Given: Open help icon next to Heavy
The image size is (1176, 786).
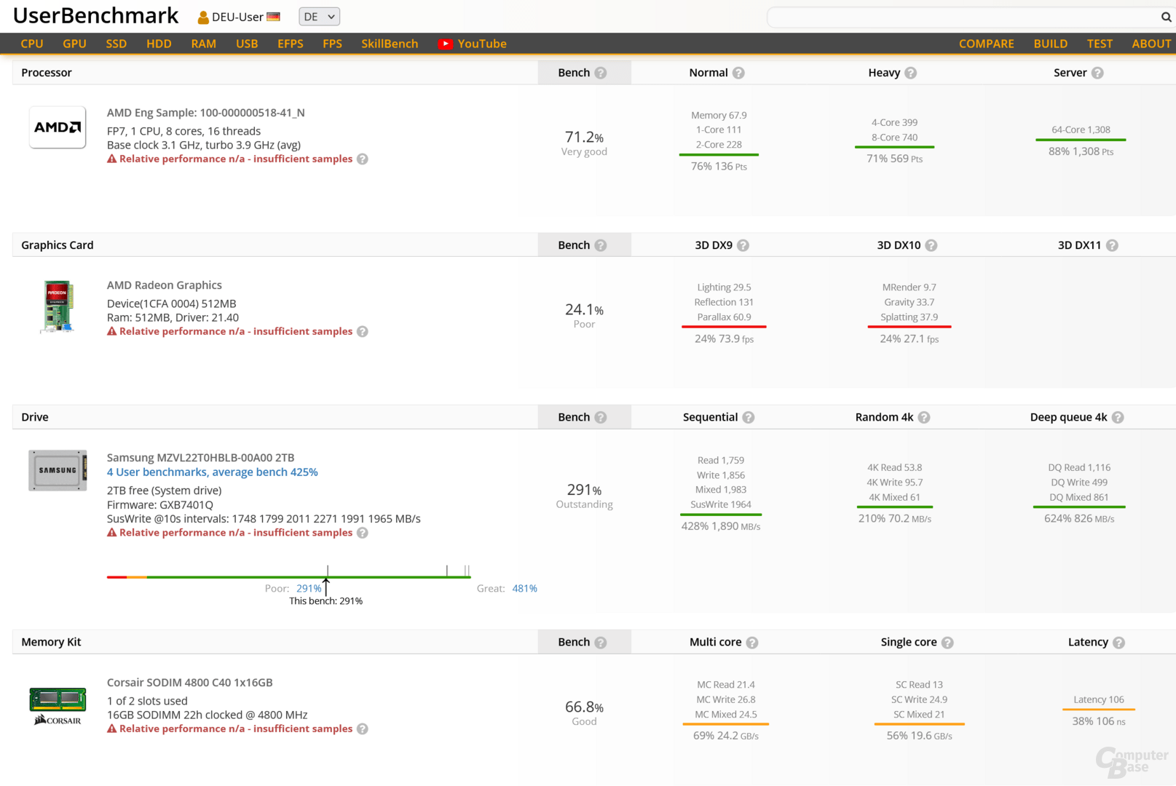Looking at the screenshot, I should pos(911,73).
